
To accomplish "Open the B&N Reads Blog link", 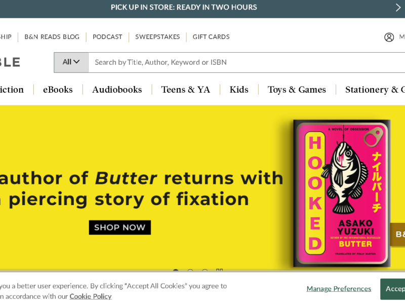I will [52, 37].
